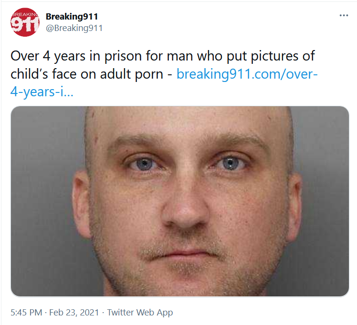Open the account header beside the avatar
The image size is (357, 325).
coord(74,22)
